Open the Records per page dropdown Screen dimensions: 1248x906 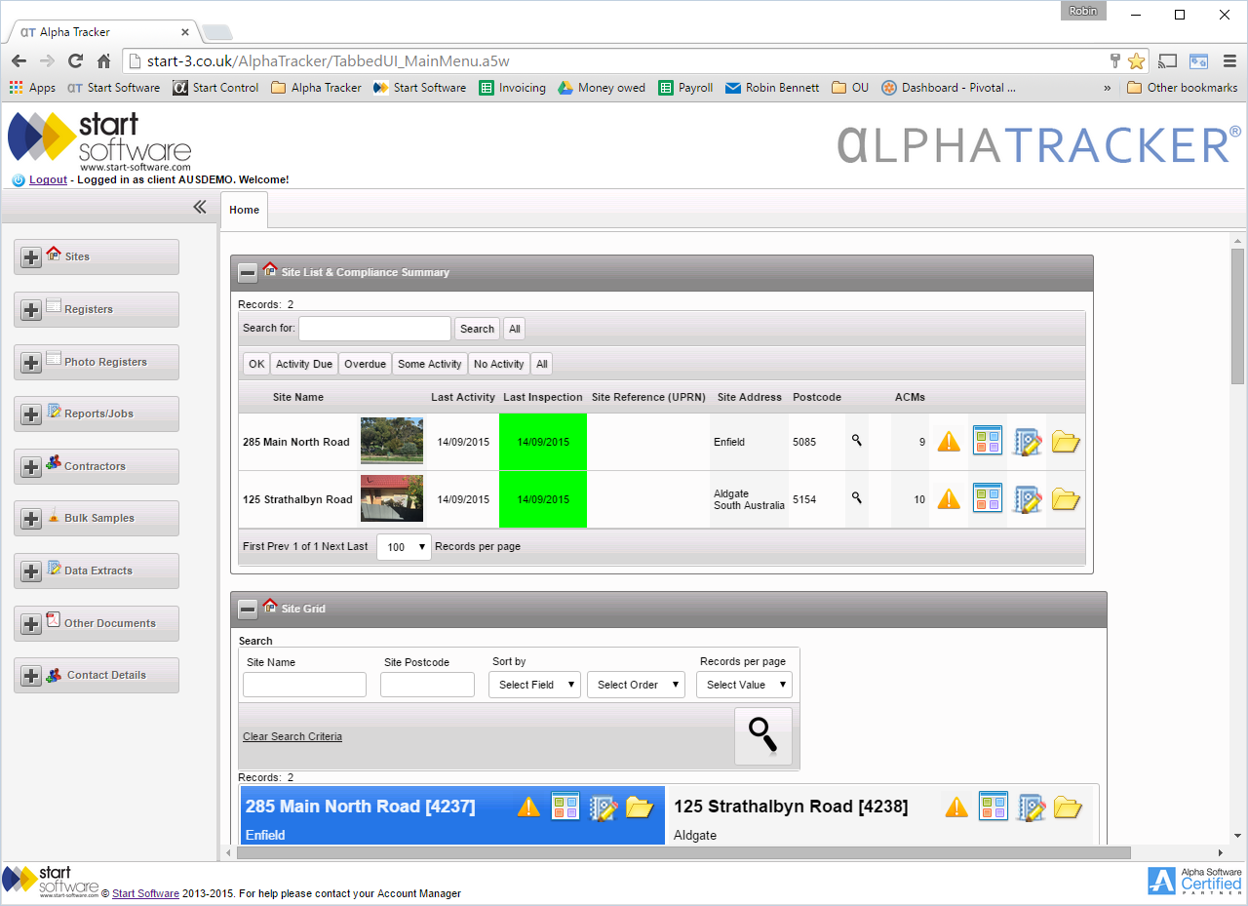click(403, 546)
